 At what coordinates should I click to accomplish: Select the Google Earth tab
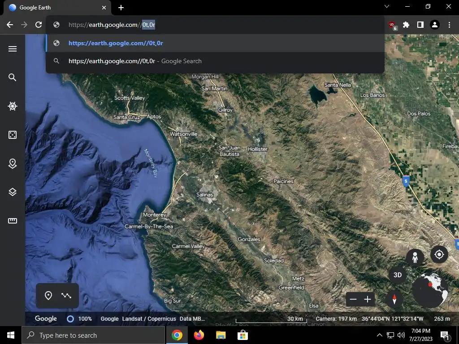[57, 8]
